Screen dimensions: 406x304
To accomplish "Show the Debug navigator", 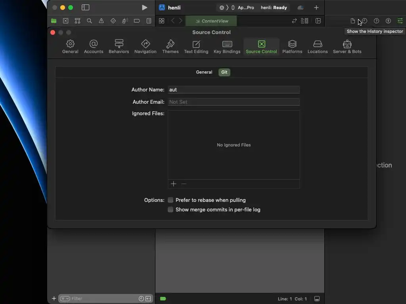I will tap(125, 21).
